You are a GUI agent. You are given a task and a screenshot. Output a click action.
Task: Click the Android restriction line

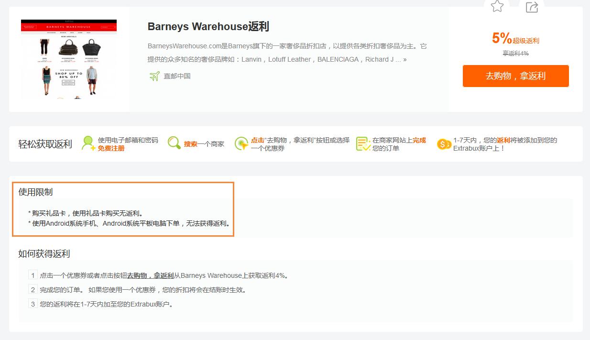(130, 223)
